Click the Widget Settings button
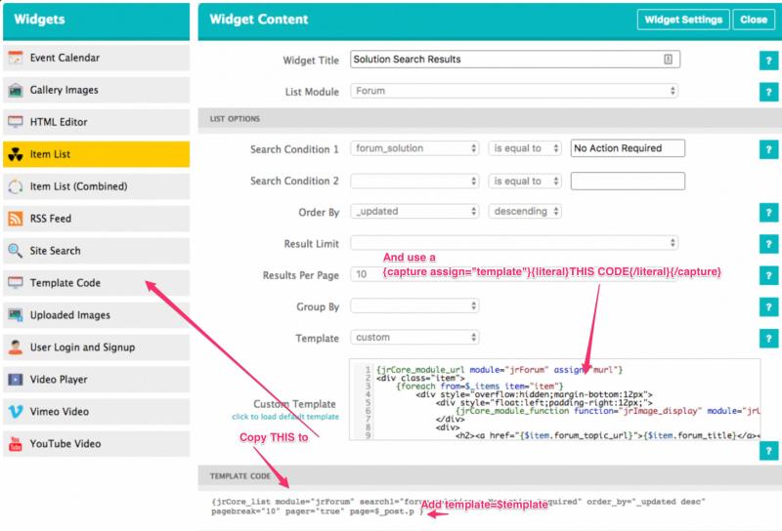 [x=682, y=20]
